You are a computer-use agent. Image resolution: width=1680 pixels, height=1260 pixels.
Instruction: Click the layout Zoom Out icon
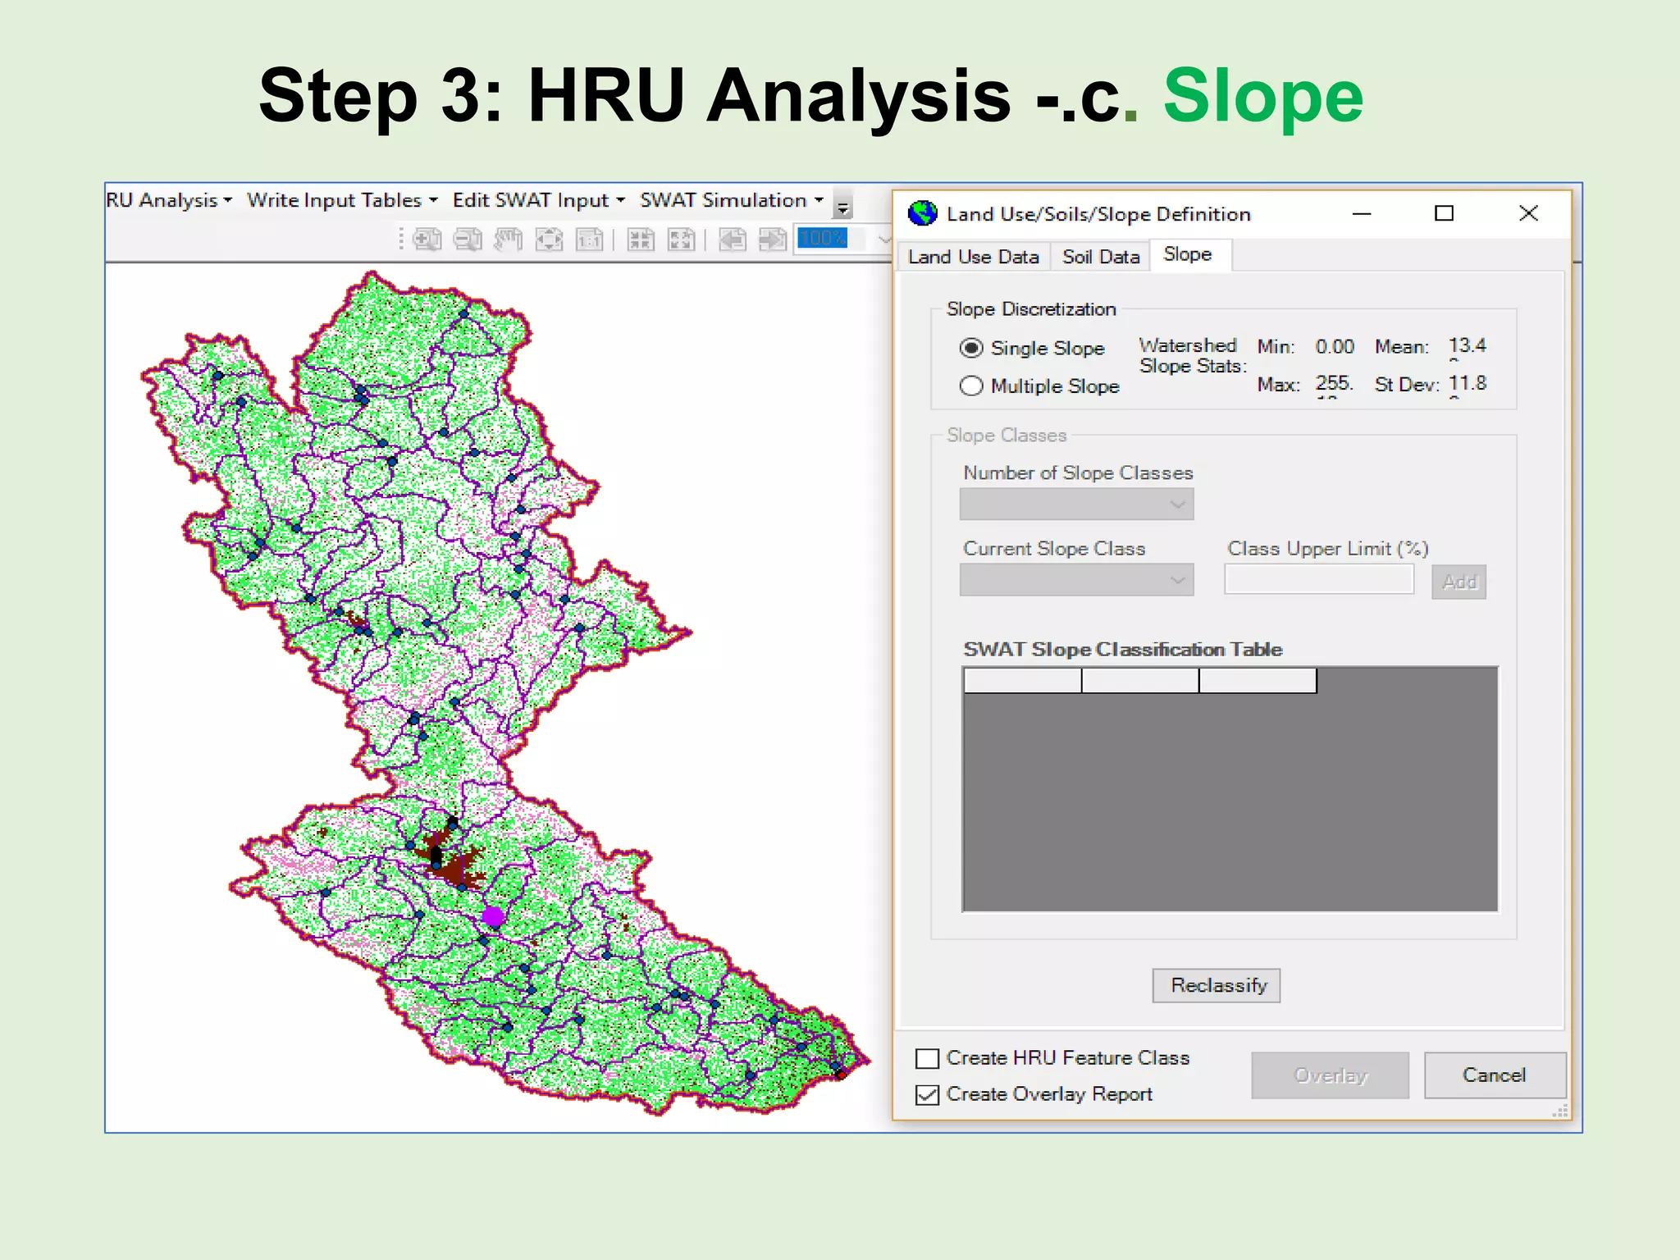click(x=468, y=240)
